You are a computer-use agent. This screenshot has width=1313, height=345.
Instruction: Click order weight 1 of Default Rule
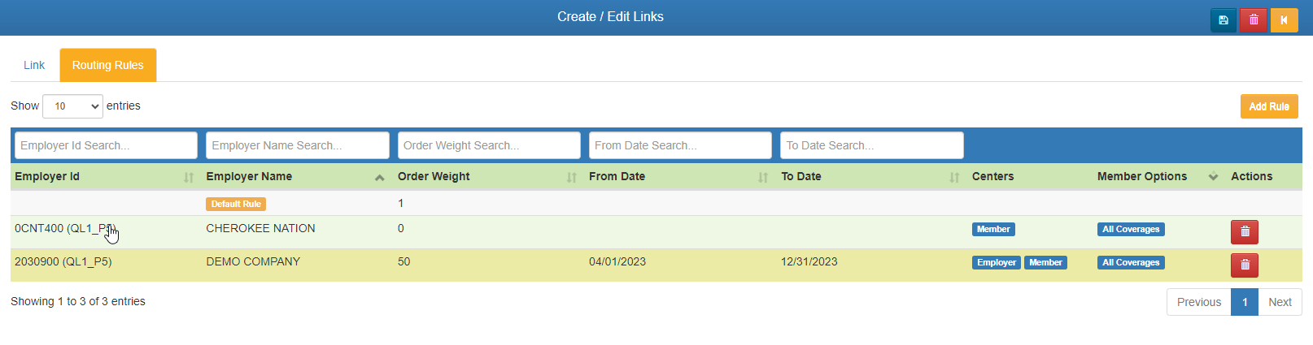400,203
